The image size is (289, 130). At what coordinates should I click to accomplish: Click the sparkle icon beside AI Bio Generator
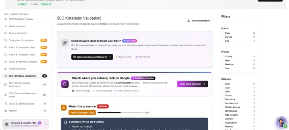[5, 69]
